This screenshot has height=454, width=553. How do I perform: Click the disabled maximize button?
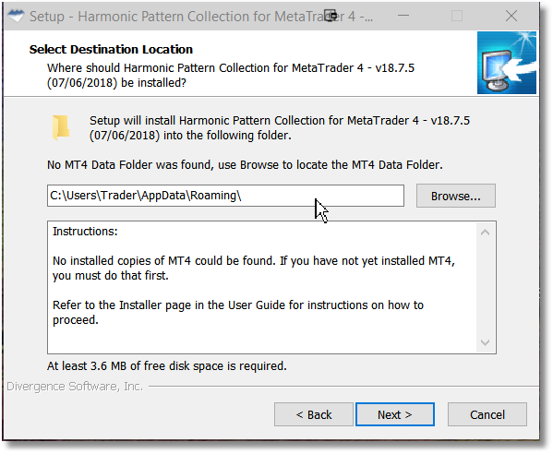pyautogui.click(x=457, y=16)
